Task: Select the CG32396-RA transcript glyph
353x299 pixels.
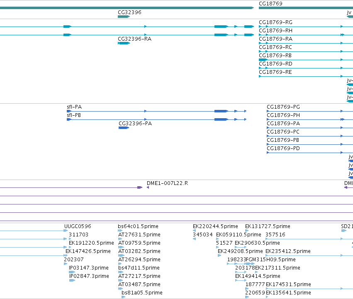Action: click(124, 43)
